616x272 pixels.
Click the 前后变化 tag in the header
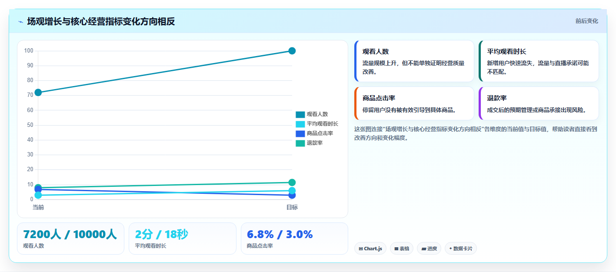[586, 21]
